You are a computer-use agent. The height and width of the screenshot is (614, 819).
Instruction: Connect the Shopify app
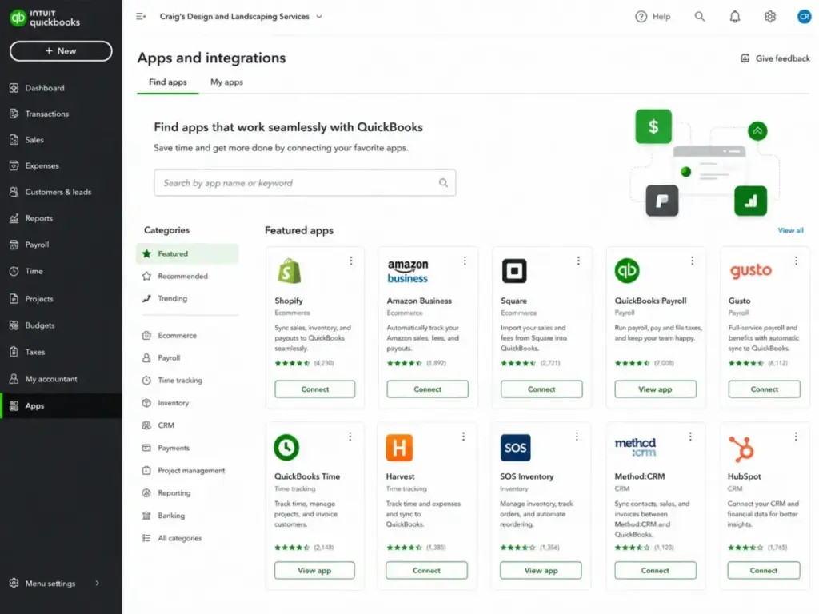pyautogui.click(x=315, y=389)
